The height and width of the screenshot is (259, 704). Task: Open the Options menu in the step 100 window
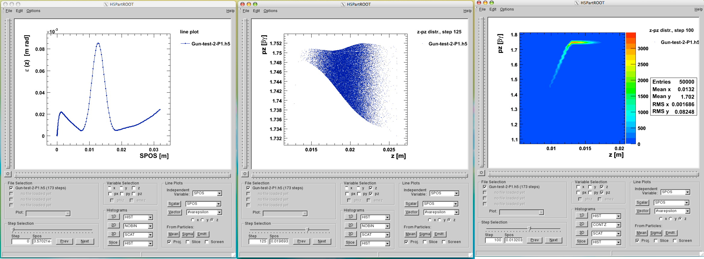click(507, 9)
